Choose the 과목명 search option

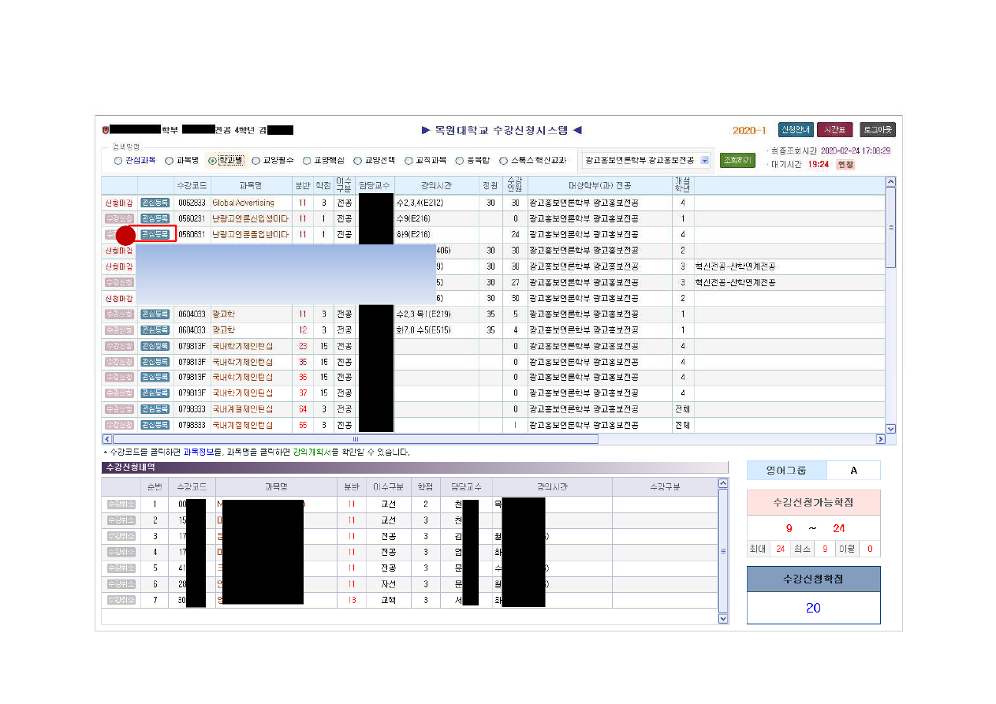tap(169, 161)
